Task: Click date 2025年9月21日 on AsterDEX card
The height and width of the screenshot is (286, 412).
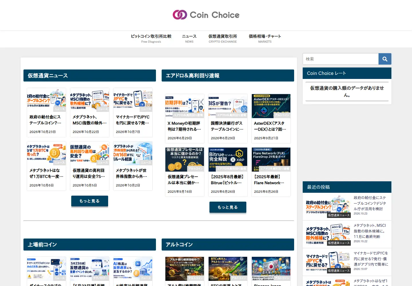Action: [x=266, y=138]
